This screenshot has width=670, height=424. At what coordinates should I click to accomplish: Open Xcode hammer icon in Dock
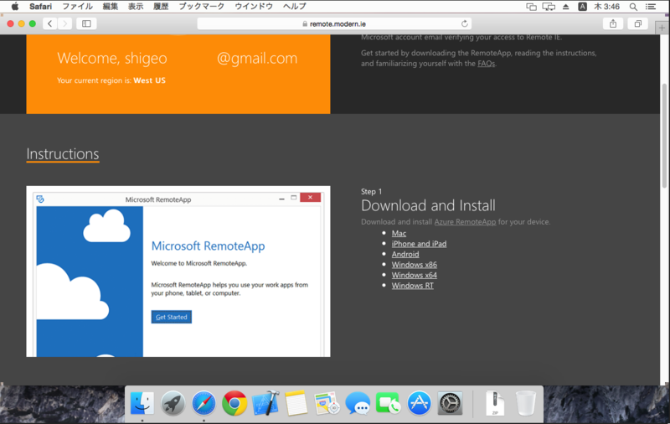265,402
